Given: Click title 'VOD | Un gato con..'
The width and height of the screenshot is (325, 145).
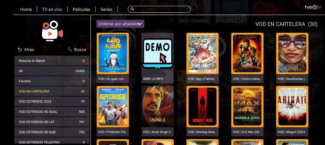Looking at the screenshot, I should 111,79.
